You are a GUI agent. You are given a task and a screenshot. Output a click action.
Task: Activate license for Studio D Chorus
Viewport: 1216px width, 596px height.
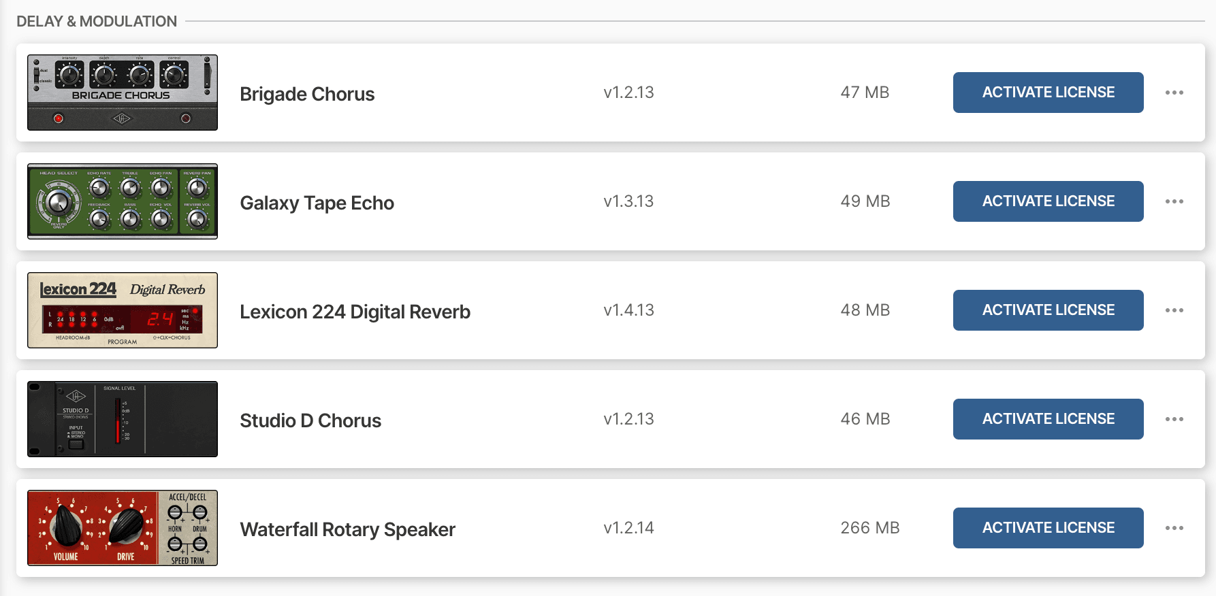point(1048,419)
